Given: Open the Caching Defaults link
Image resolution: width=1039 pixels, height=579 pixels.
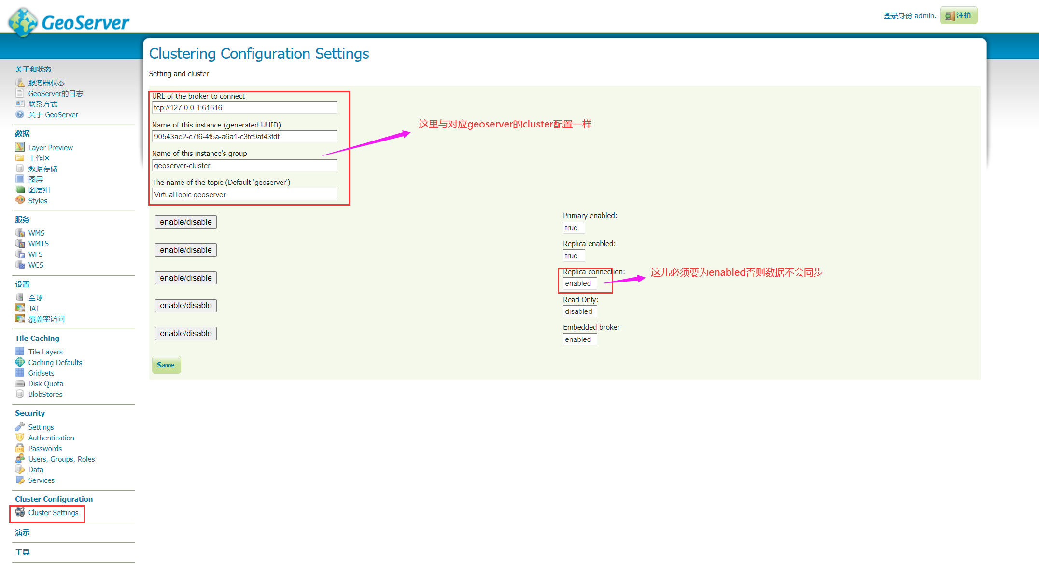Looking at the screenshot, I should (55, 363).
